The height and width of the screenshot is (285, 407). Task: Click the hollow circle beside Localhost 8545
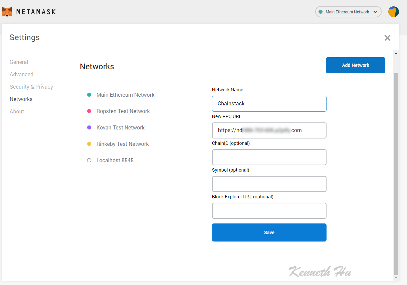tap(89, 160)
